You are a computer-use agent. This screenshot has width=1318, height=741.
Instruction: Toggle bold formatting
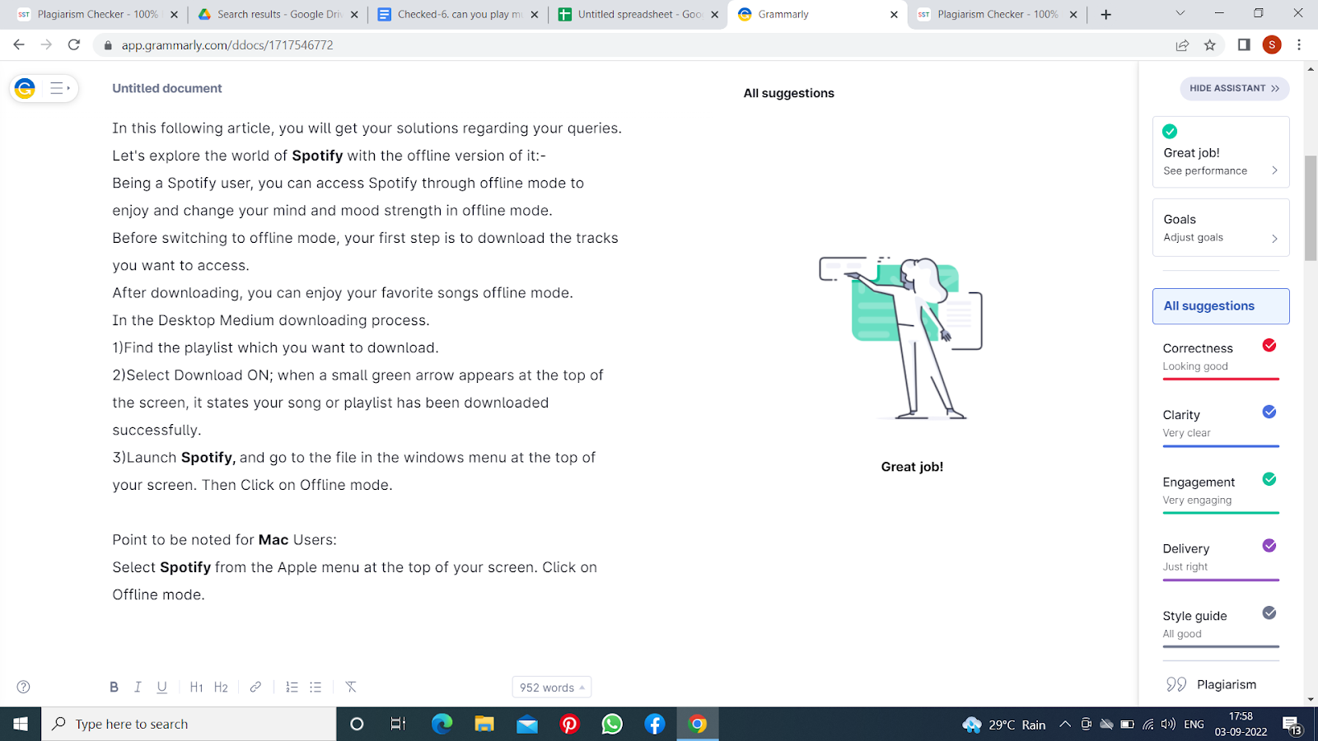pyautogui.click(x=114, y=687)
